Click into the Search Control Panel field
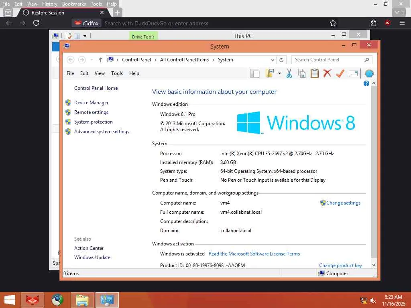 tap(332, 60)
